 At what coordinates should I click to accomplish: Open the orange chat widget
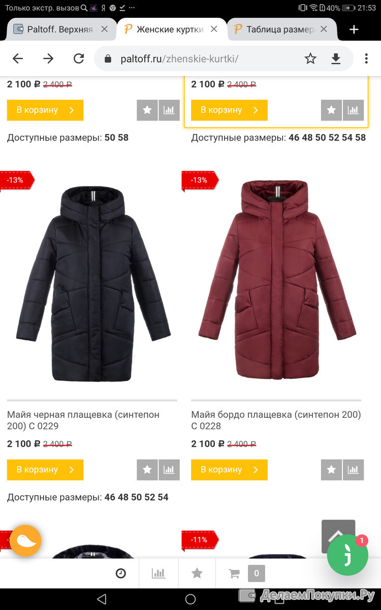pos(25,541)
